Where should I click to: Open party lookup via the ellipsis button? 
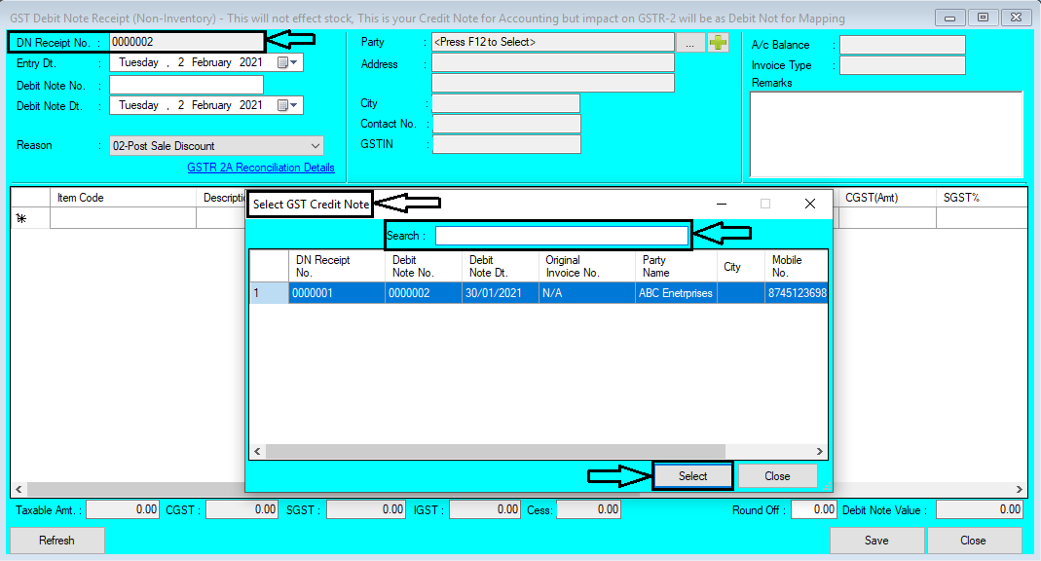tap(691, 42)
